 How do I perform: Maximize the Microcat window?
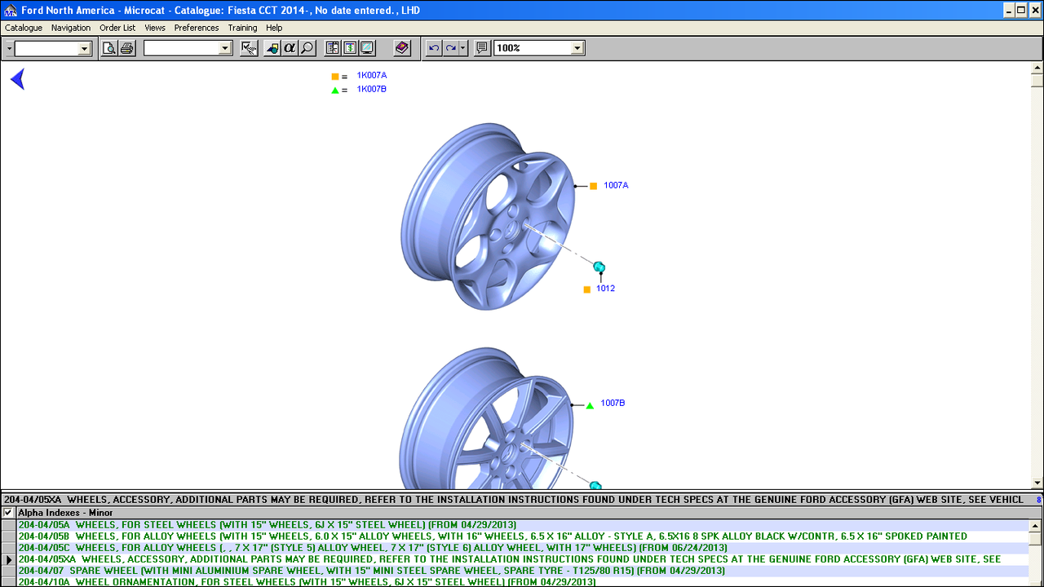[x=1020, y=11]
